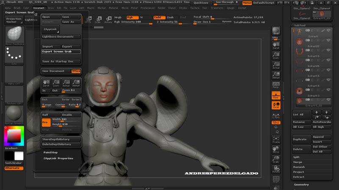
Task: Adjust the Rgb Intensity slider
Action: click(133, 22)
